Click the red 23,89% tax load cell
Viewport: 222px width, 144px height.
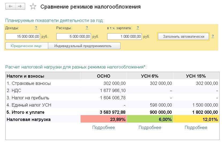point(104,119)
